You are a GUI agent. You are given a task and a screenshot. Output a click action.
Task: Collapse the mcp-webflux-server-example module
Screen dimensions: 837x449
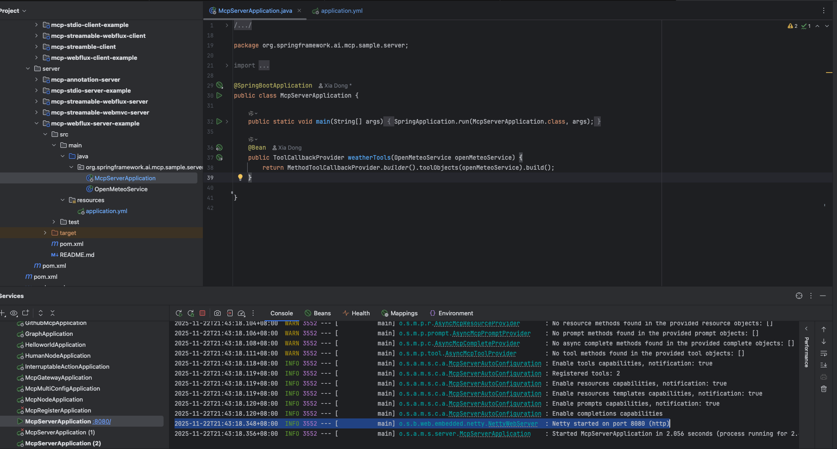pyautogui.click(x=37, y=123)
